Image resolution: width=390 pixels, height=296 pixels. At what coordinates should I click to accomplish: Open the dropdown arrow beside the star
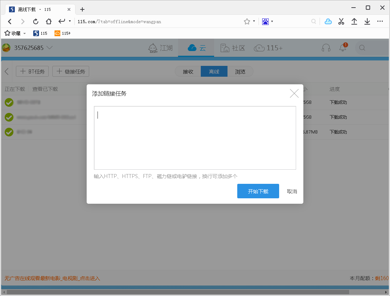[x=254, y=21]
